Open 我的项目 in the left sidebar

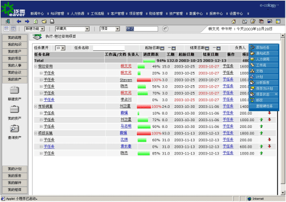point(14,59)
